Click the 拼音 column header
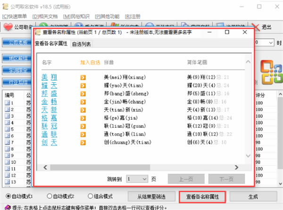283x210 pixels. pyautogui.click(x=109, y=63)
